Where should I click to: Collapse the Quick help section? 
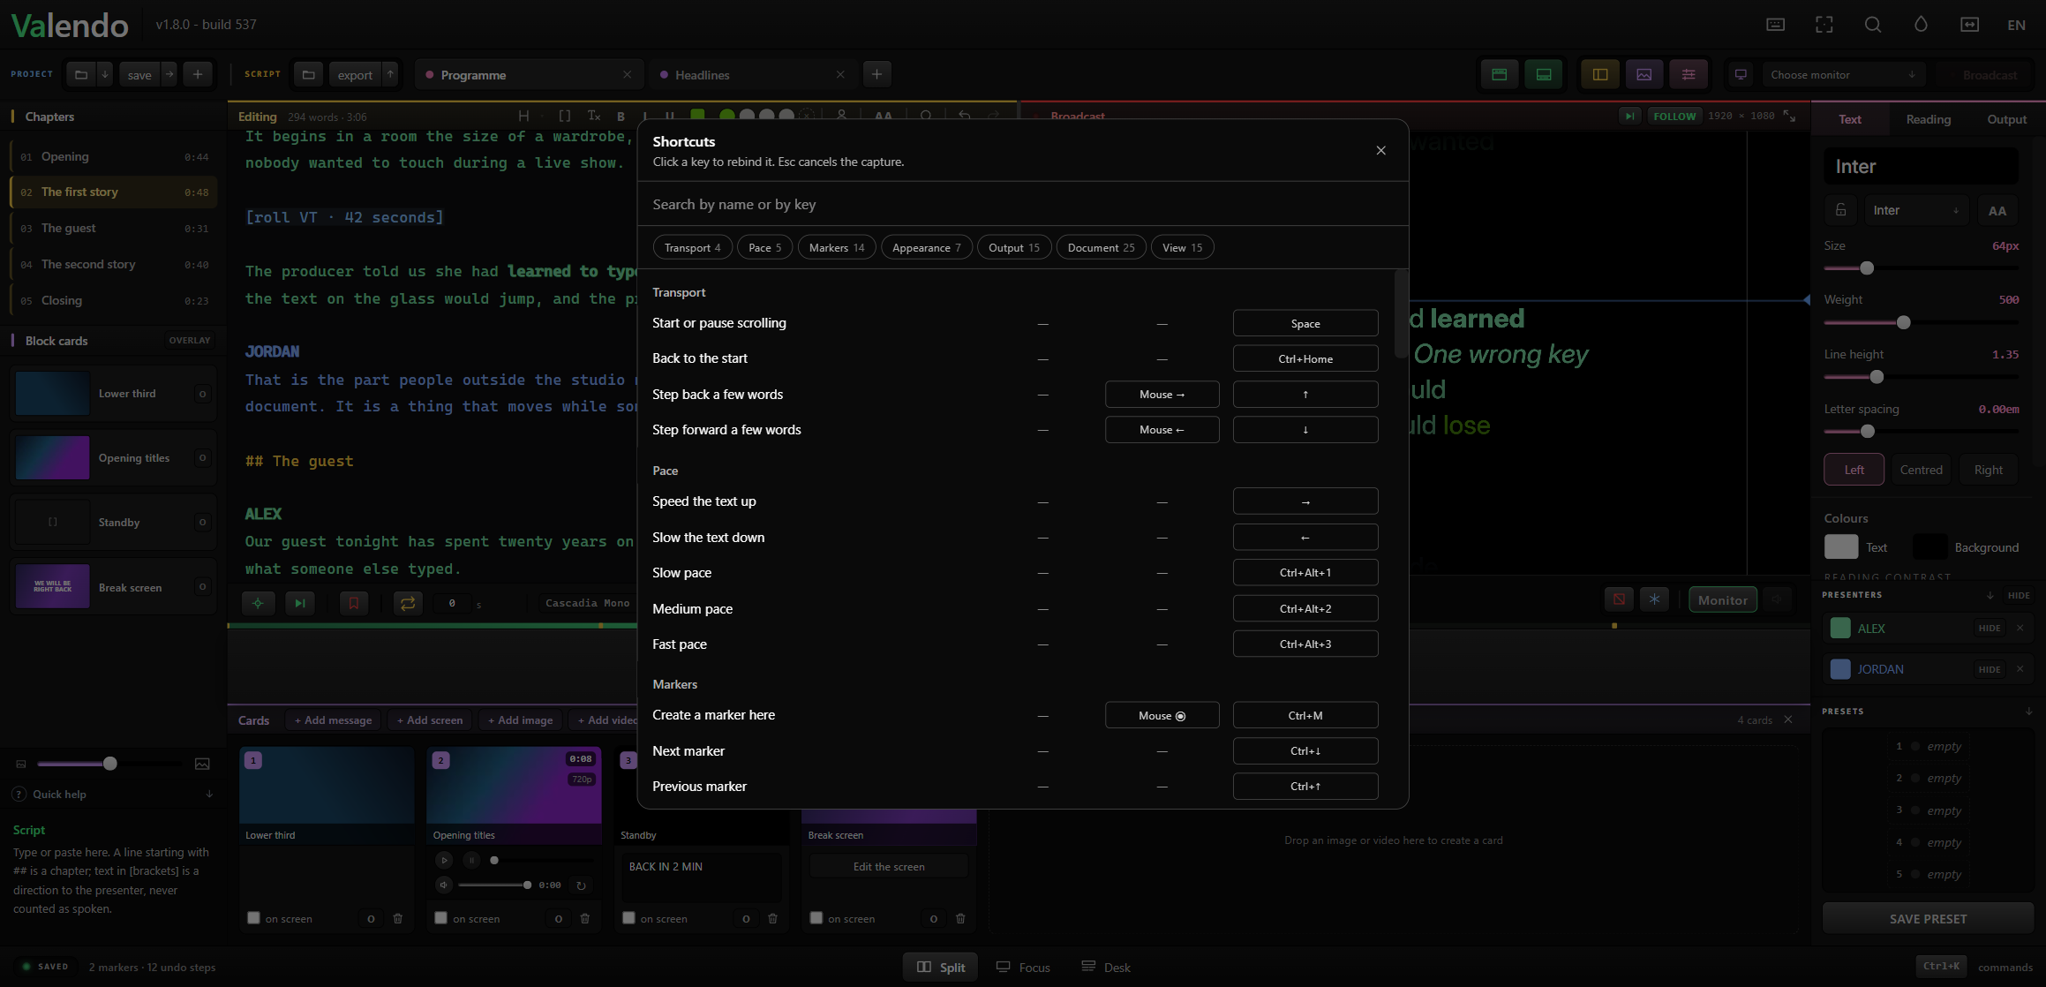click(209, 794)
